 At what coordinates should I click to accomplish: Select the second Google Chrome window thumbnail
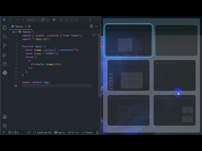(176, 40)
